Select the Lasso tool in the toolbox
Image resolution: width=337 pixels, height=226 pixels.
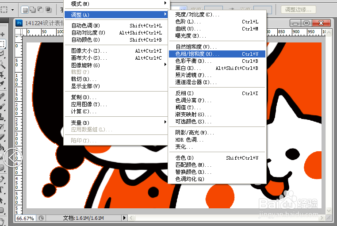point(2,54)
